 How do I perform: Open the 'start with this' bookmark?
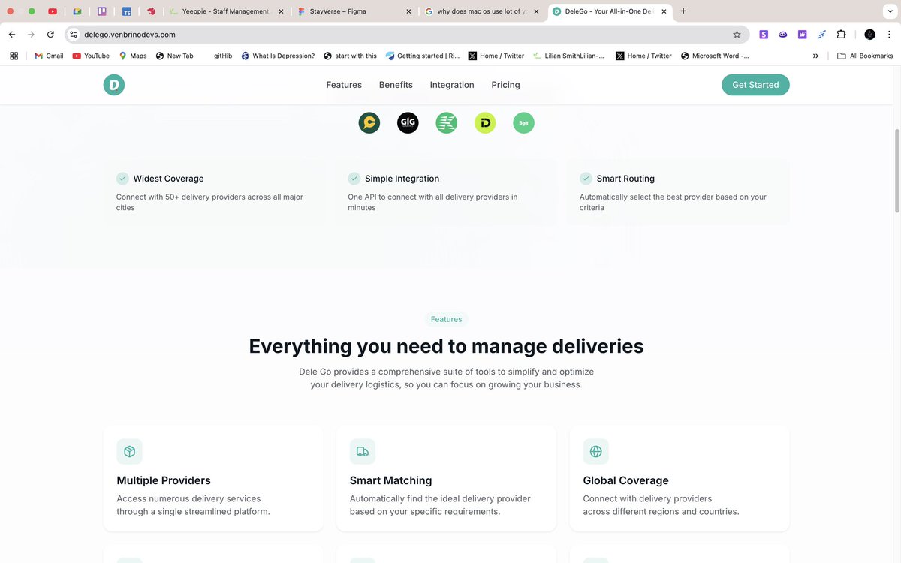point(350,56)
